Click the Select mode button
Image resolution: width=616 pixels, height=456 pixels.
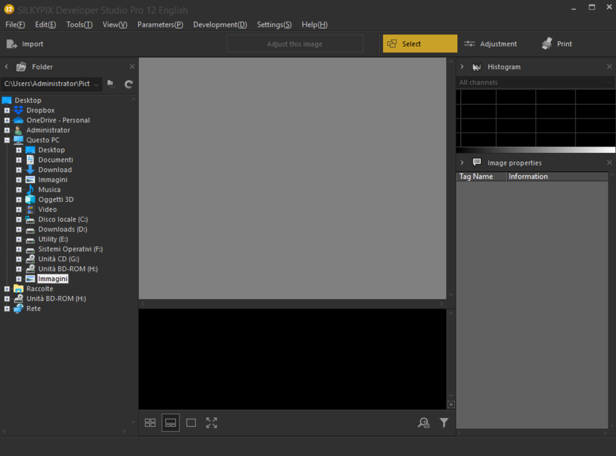click(x=420, y=43)
